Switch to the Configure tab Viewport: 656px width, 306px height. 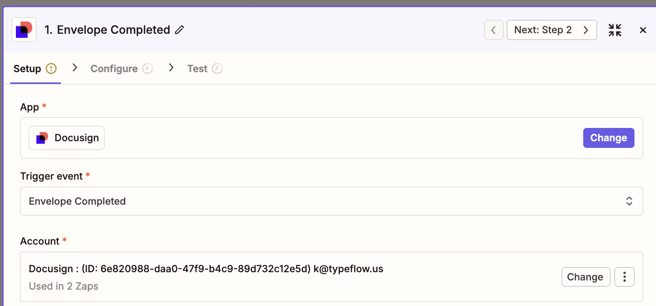tap(114, 69)
